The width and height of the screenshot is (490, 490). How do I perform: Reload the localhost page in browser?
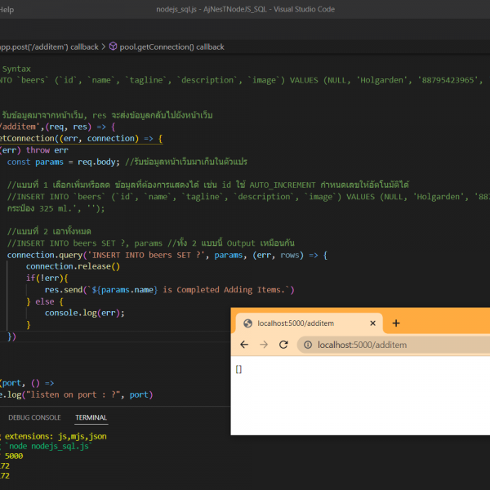[x=283, y=345]
